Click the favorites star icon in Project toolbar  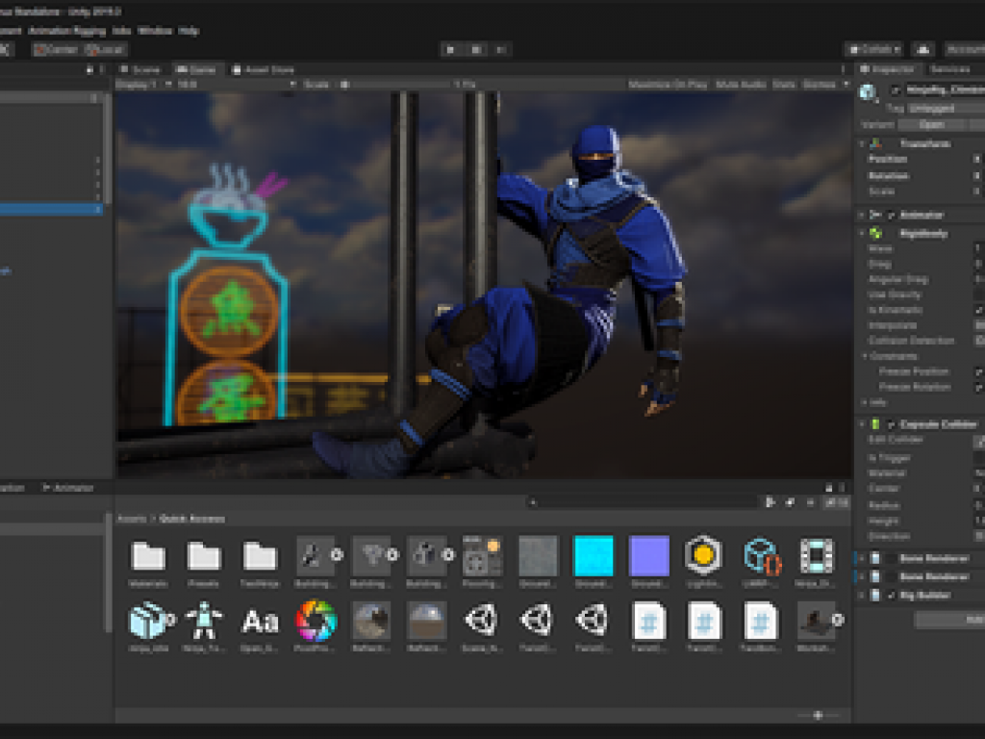[x=810, y=502]
